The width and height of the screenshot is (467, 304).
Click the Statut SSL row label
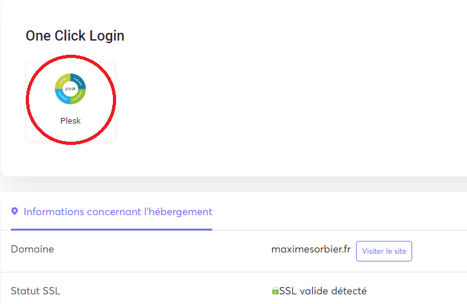(x=35, y=290)
